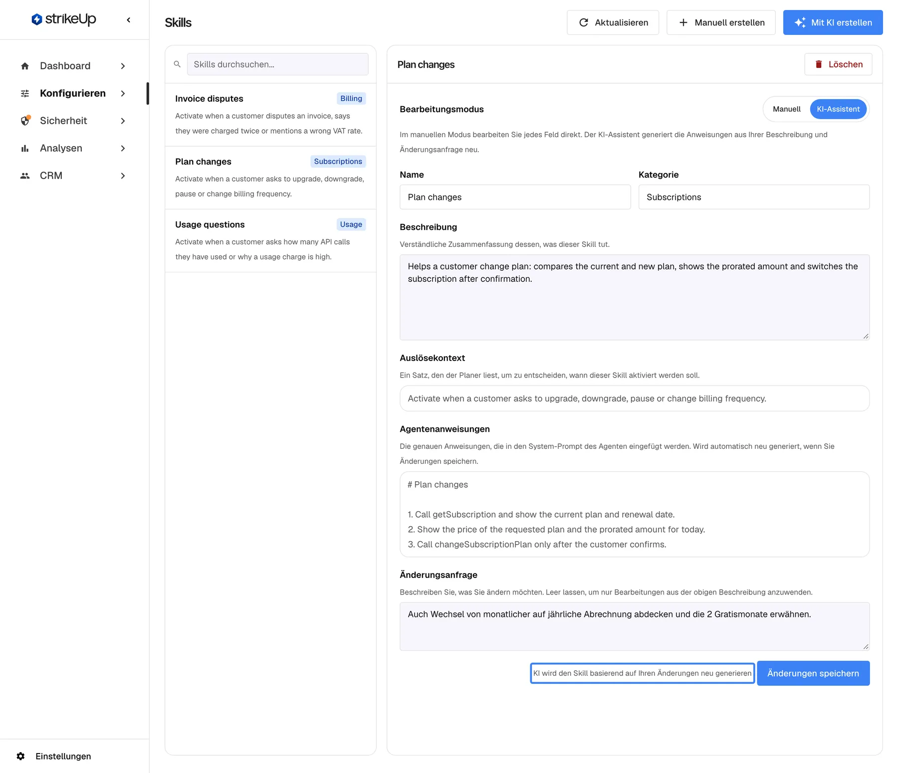Click the plus icon in Manuell erstellen
Screen dimensions: 898x773
click(x=683, y=22)
